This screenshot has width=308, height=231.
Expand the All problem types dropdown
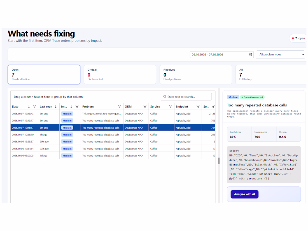click(x=280, y=55)
